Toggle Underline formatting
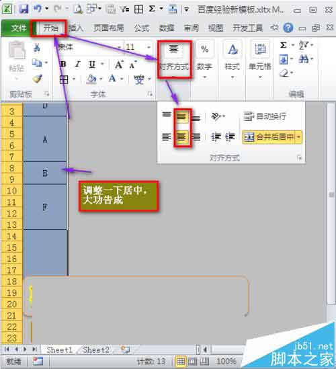Screen dimensions: 336x369 coord(92,65)
